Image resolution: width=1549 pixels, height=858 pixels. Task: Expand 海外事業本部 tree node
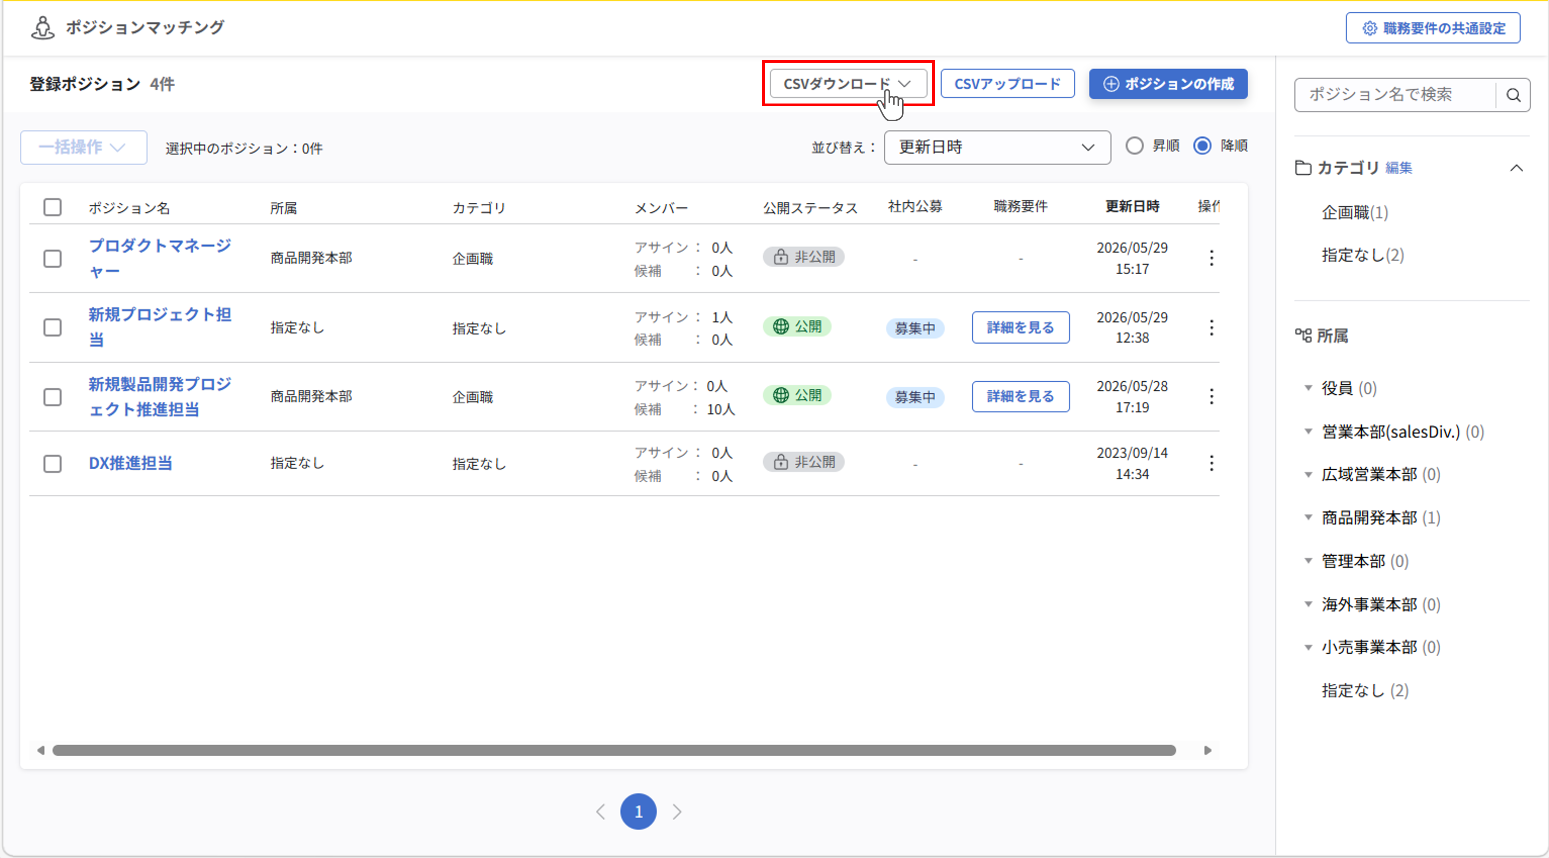point(1308,604)
